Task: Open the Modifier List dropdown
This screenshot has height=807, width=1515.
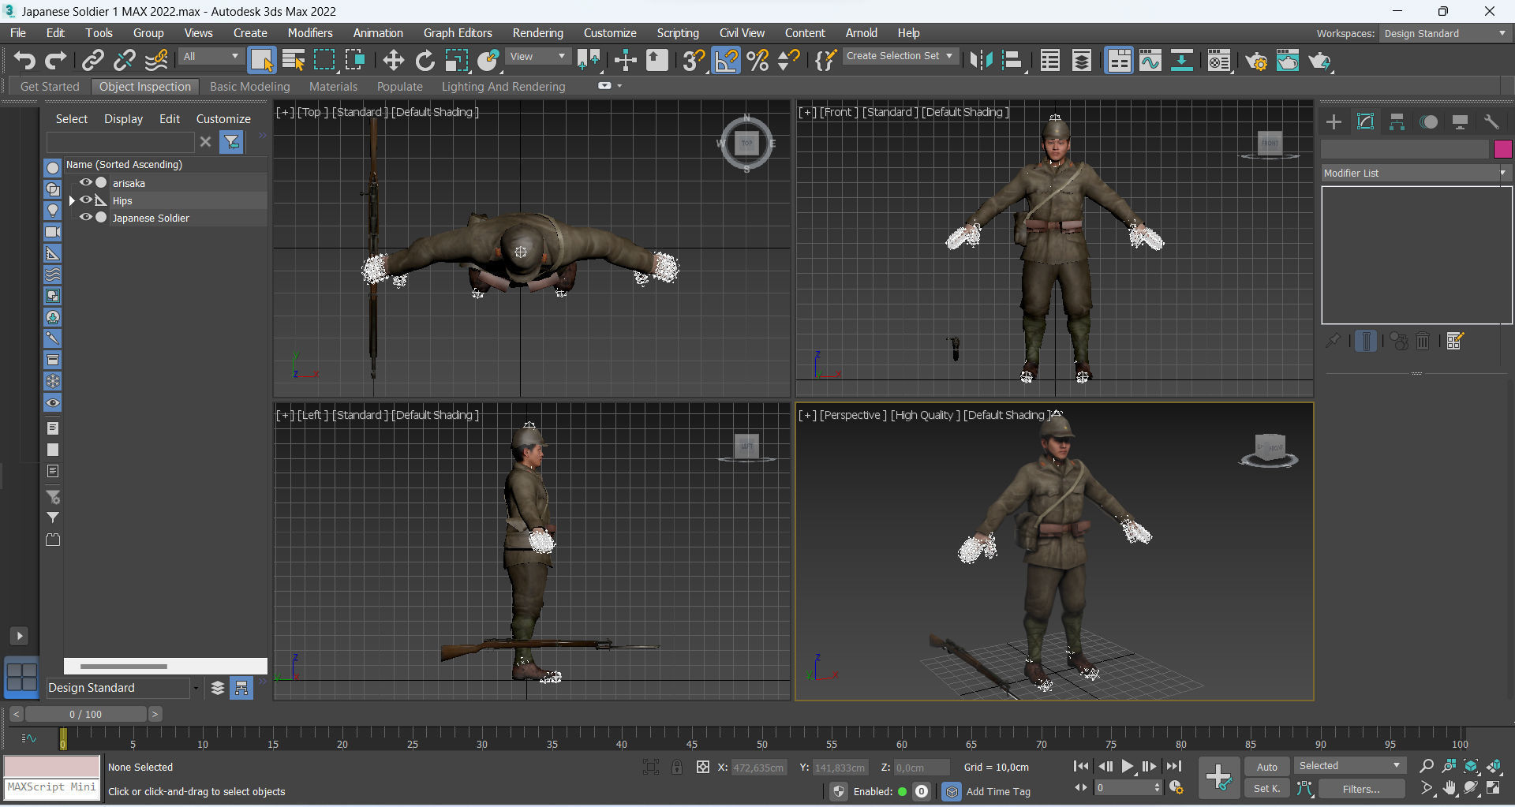Action: point(1416,173)
